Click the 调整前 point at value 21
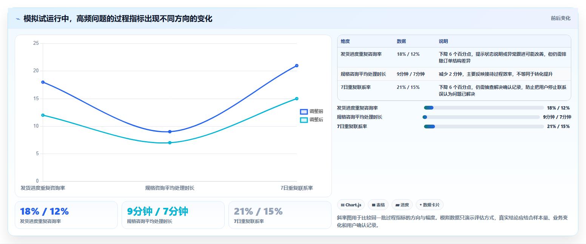This screenshot has height=244, width=586. [x=297, y=66]
